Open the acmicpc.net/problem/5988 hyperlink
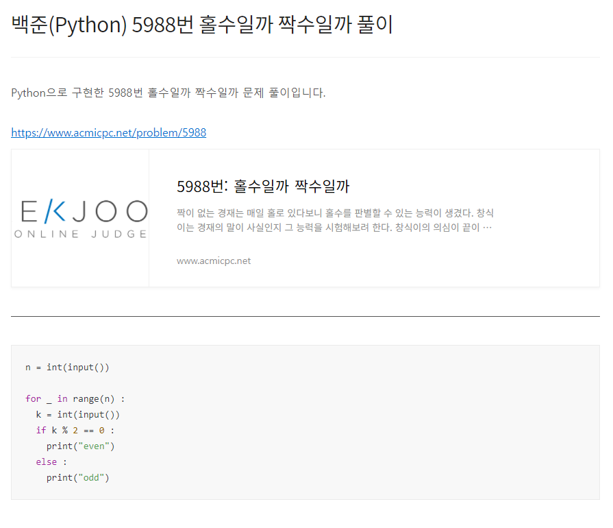The image size is (613, 528). (x=109, y=132)
